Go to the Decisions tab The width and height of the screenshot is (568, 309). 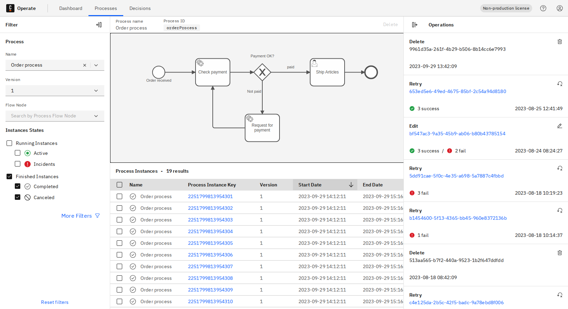click(140, 8)
